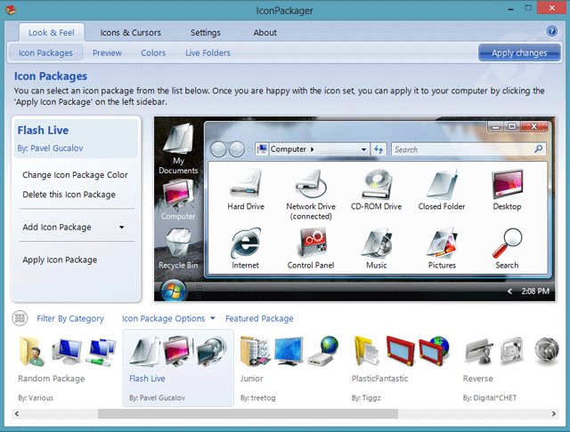
Task: Select the Flash Live package thumbnail
Action: tap(178, 368)
